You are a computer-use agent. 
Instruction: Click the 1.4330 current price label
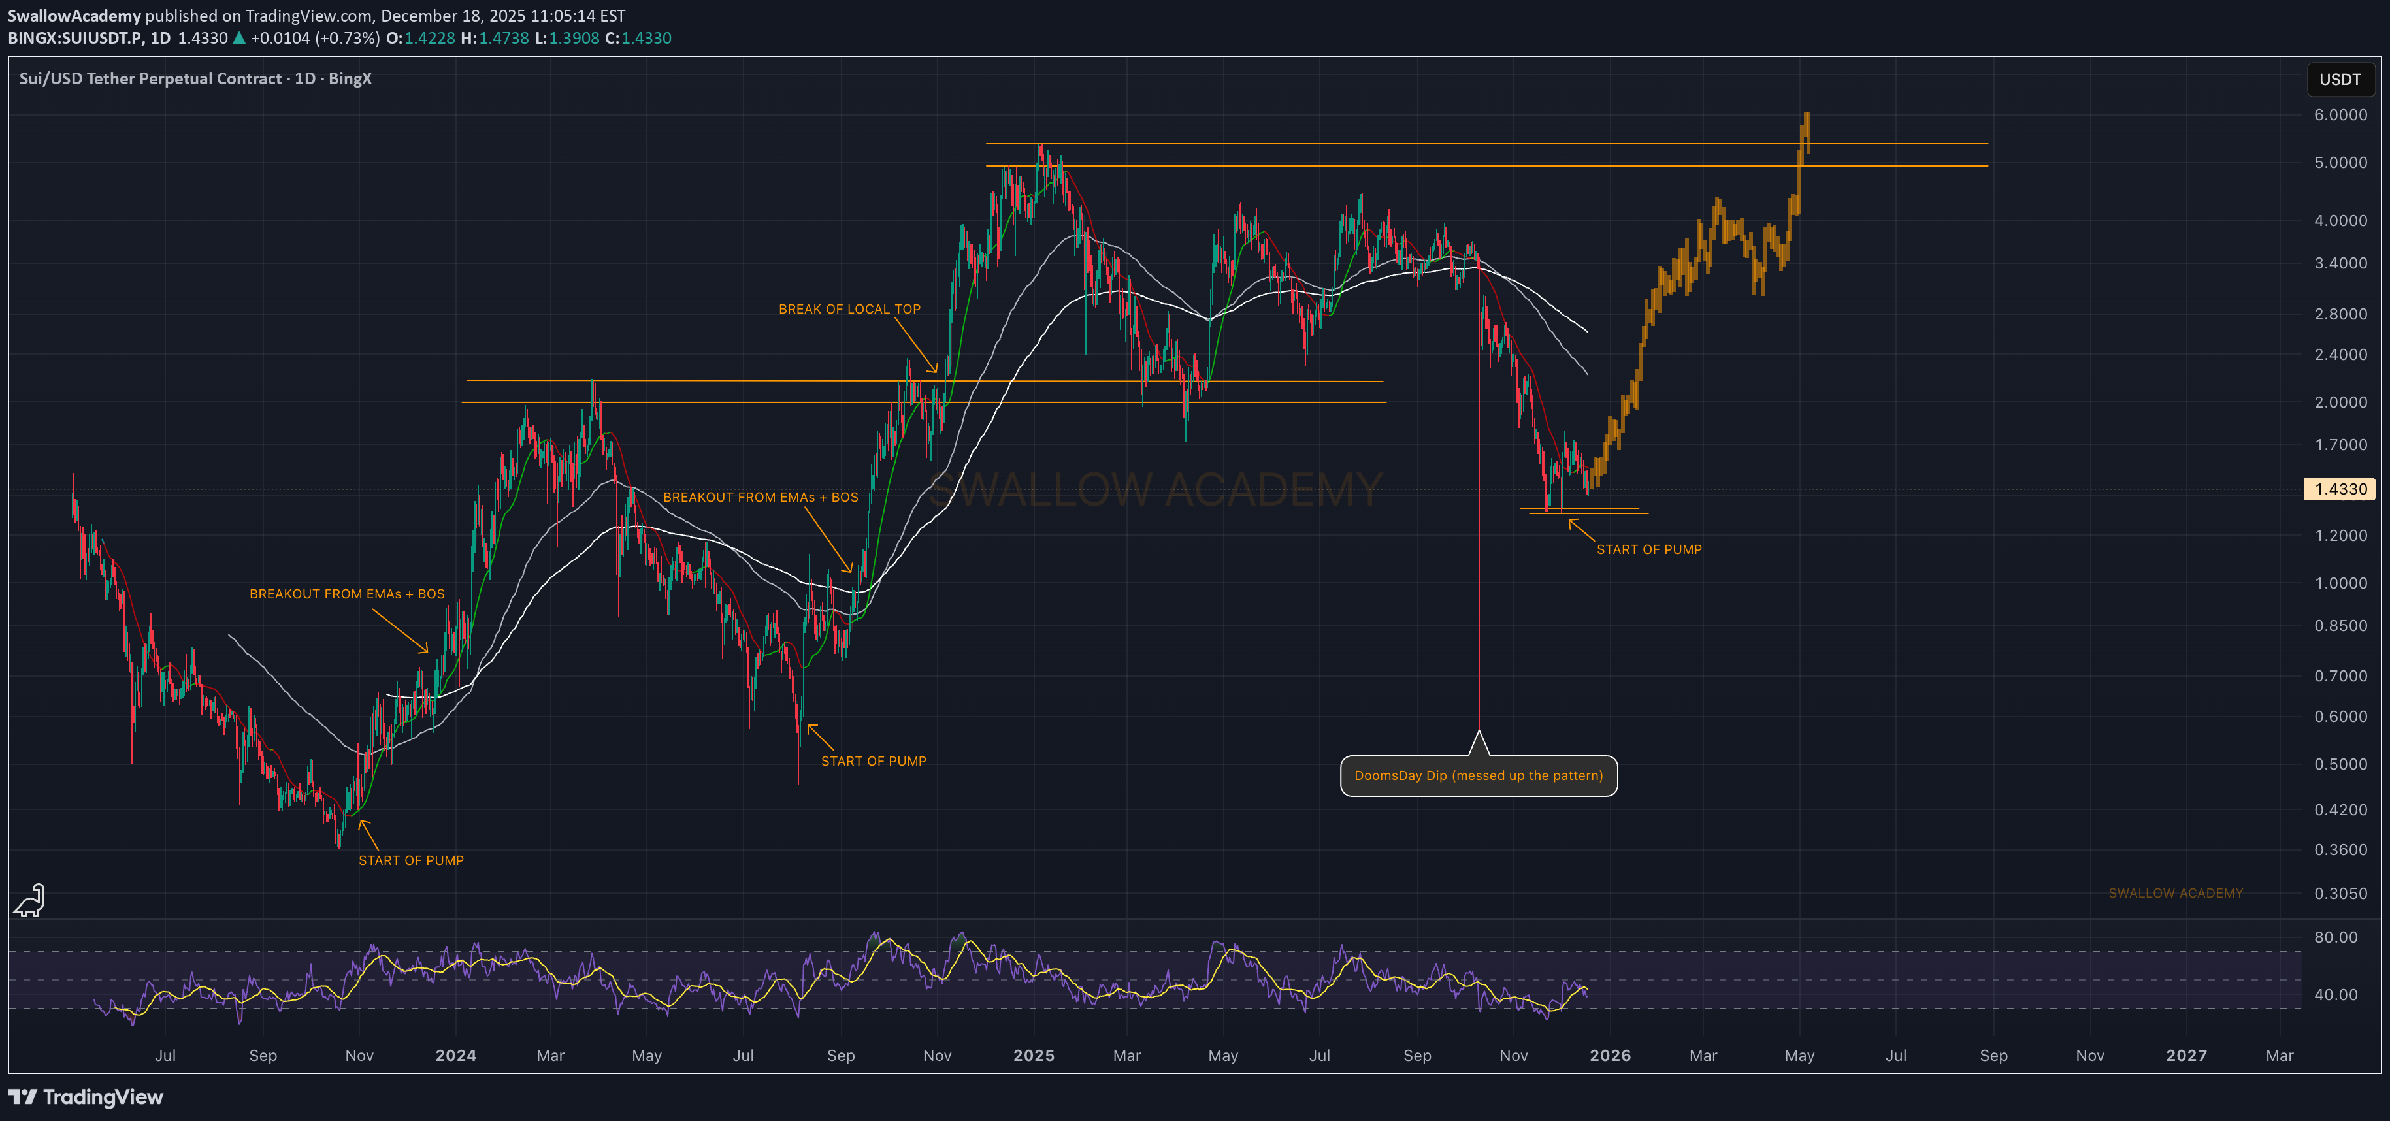point(2339,489)
